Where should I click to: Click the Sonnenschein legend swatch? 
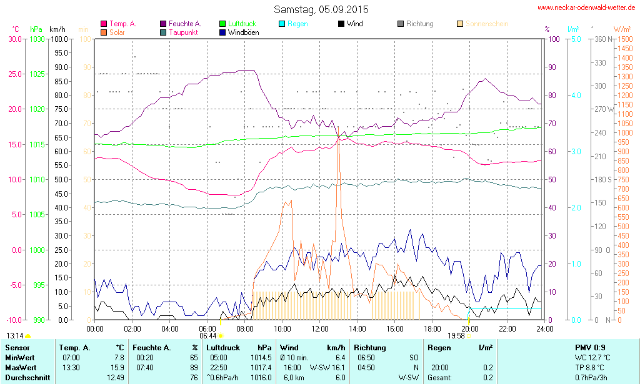460,24
